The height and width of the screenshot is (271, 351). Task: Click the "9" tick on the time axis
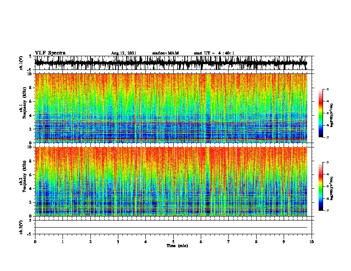coord(284,242)
